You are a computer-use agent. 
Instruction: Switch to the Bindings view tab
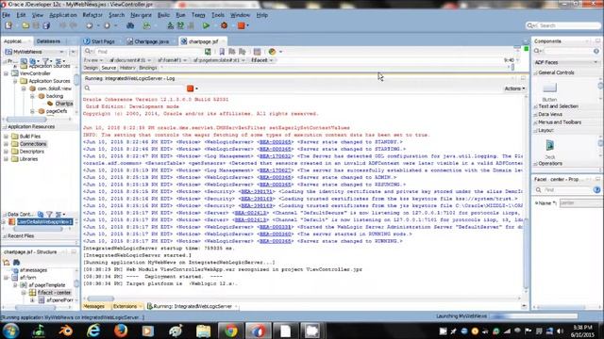pyautogui.click(x=148, y=68)
